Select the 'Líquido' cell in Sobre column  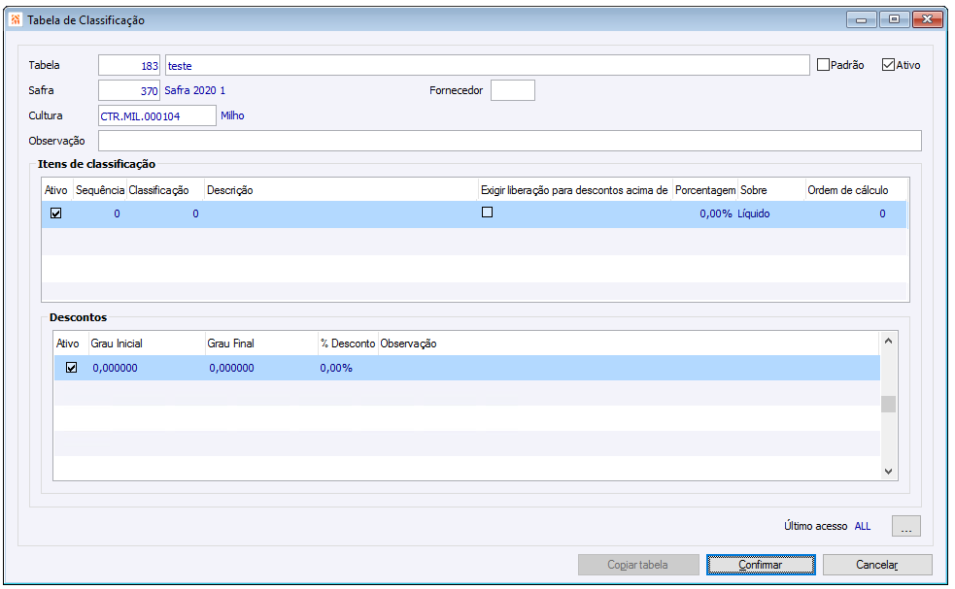753,213
